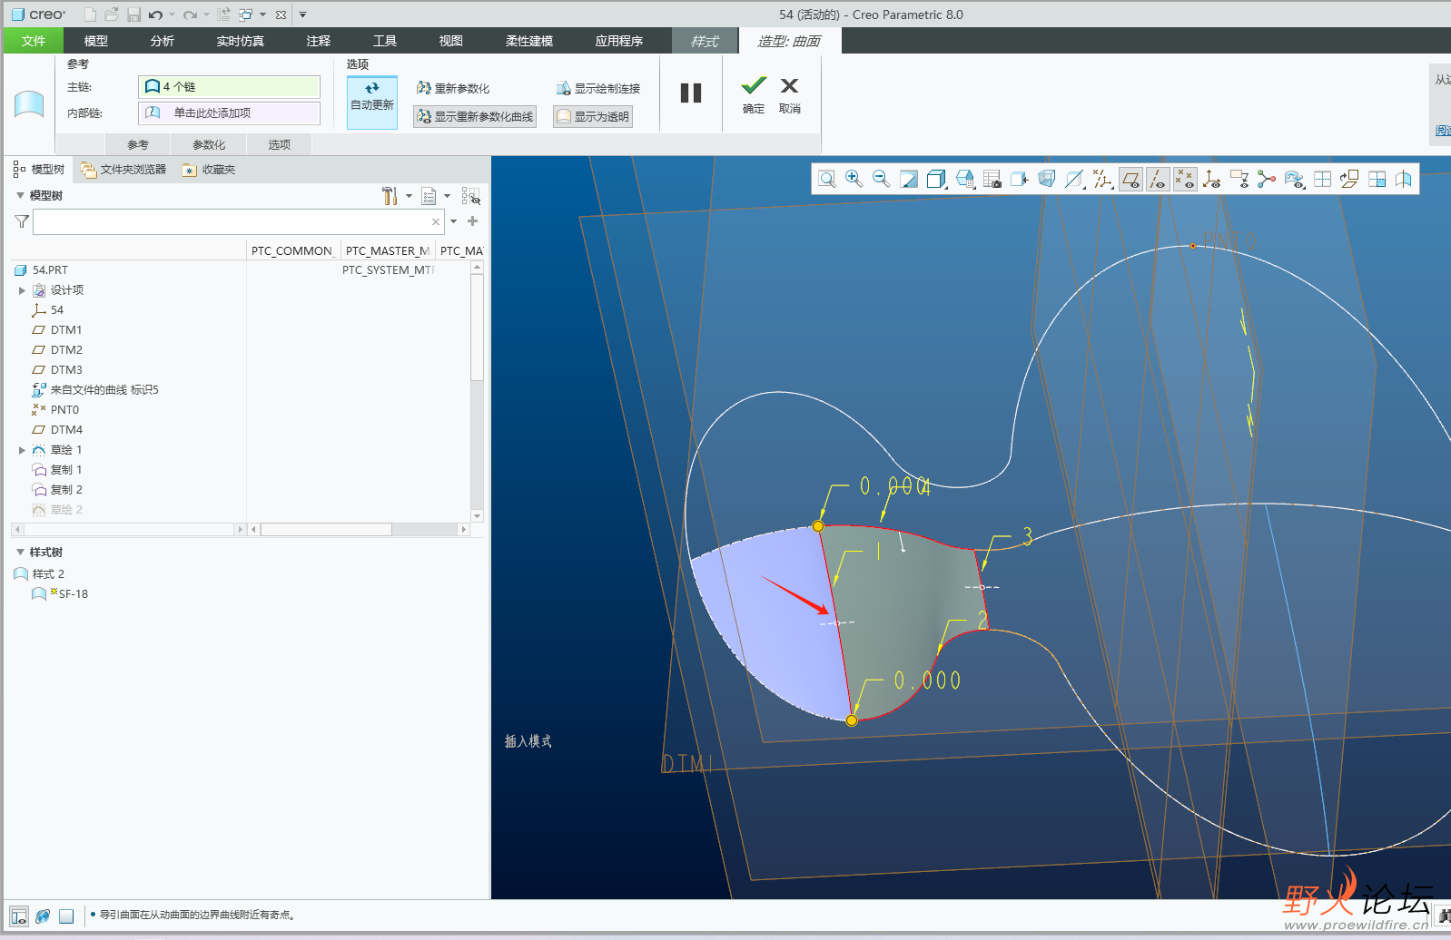Click the show all views grid icon

click(x=1322, y=179)
